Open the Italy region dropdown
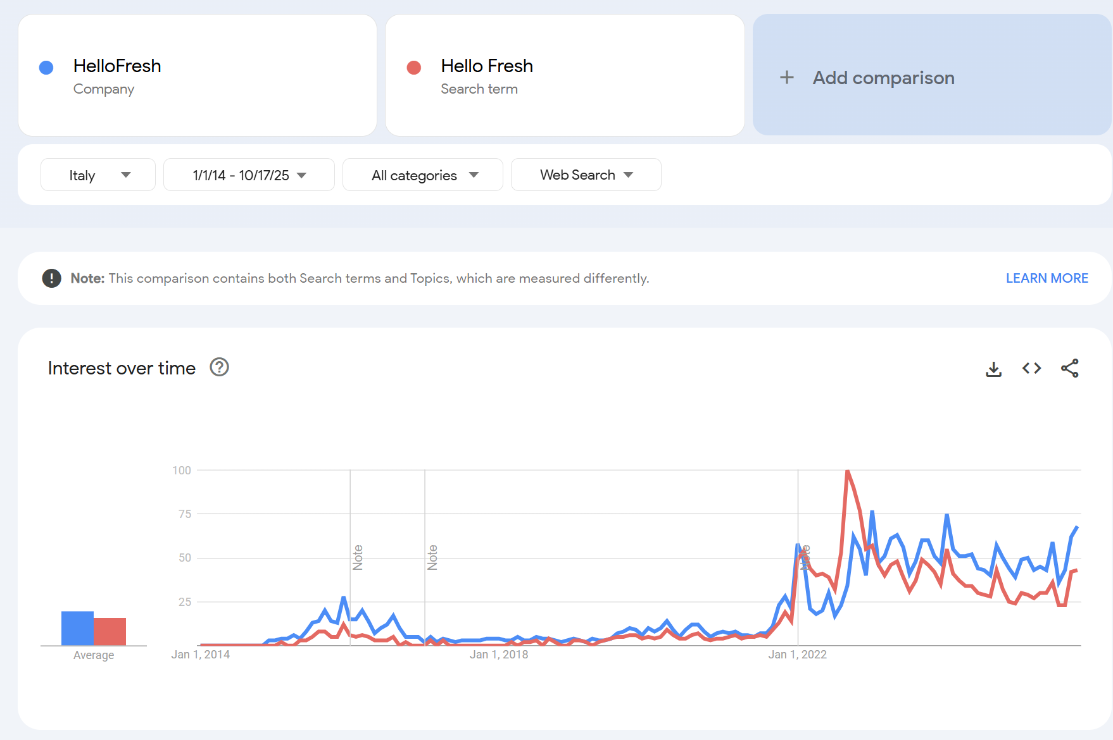Image resolution: width=1113 pixels, height=740 pixels. (98, 175)
